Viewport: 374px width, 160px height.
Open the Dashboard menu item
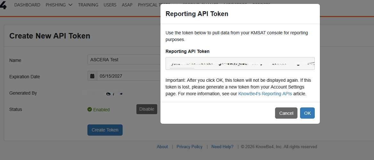(27, 5)
